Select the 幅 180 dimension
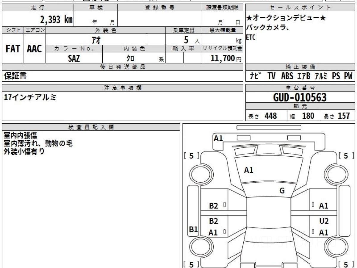Screen dimensions: 357x268 [302, 116]
